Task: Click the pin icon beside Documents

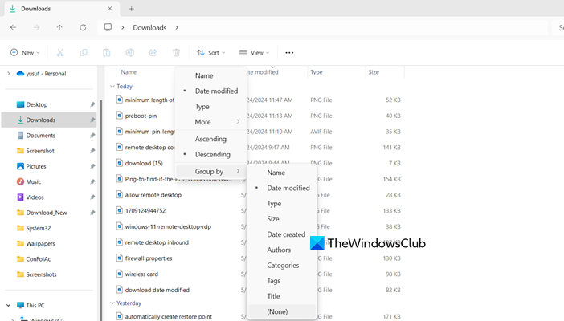Action: click(x=92, y=135)
